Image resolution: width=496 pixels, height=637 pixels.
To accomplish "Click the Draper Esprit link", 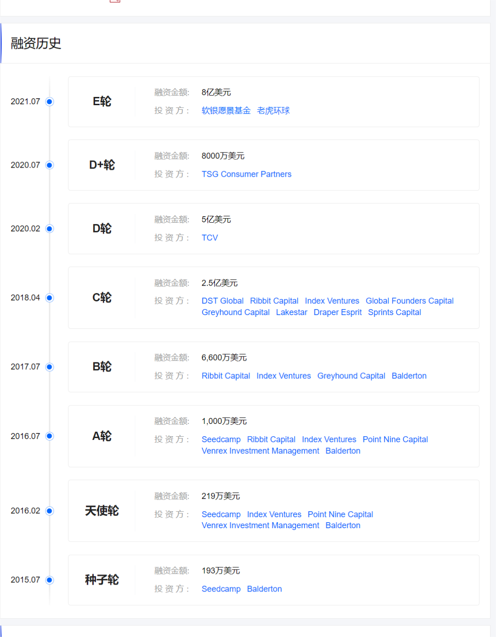I will coord(338,312).
